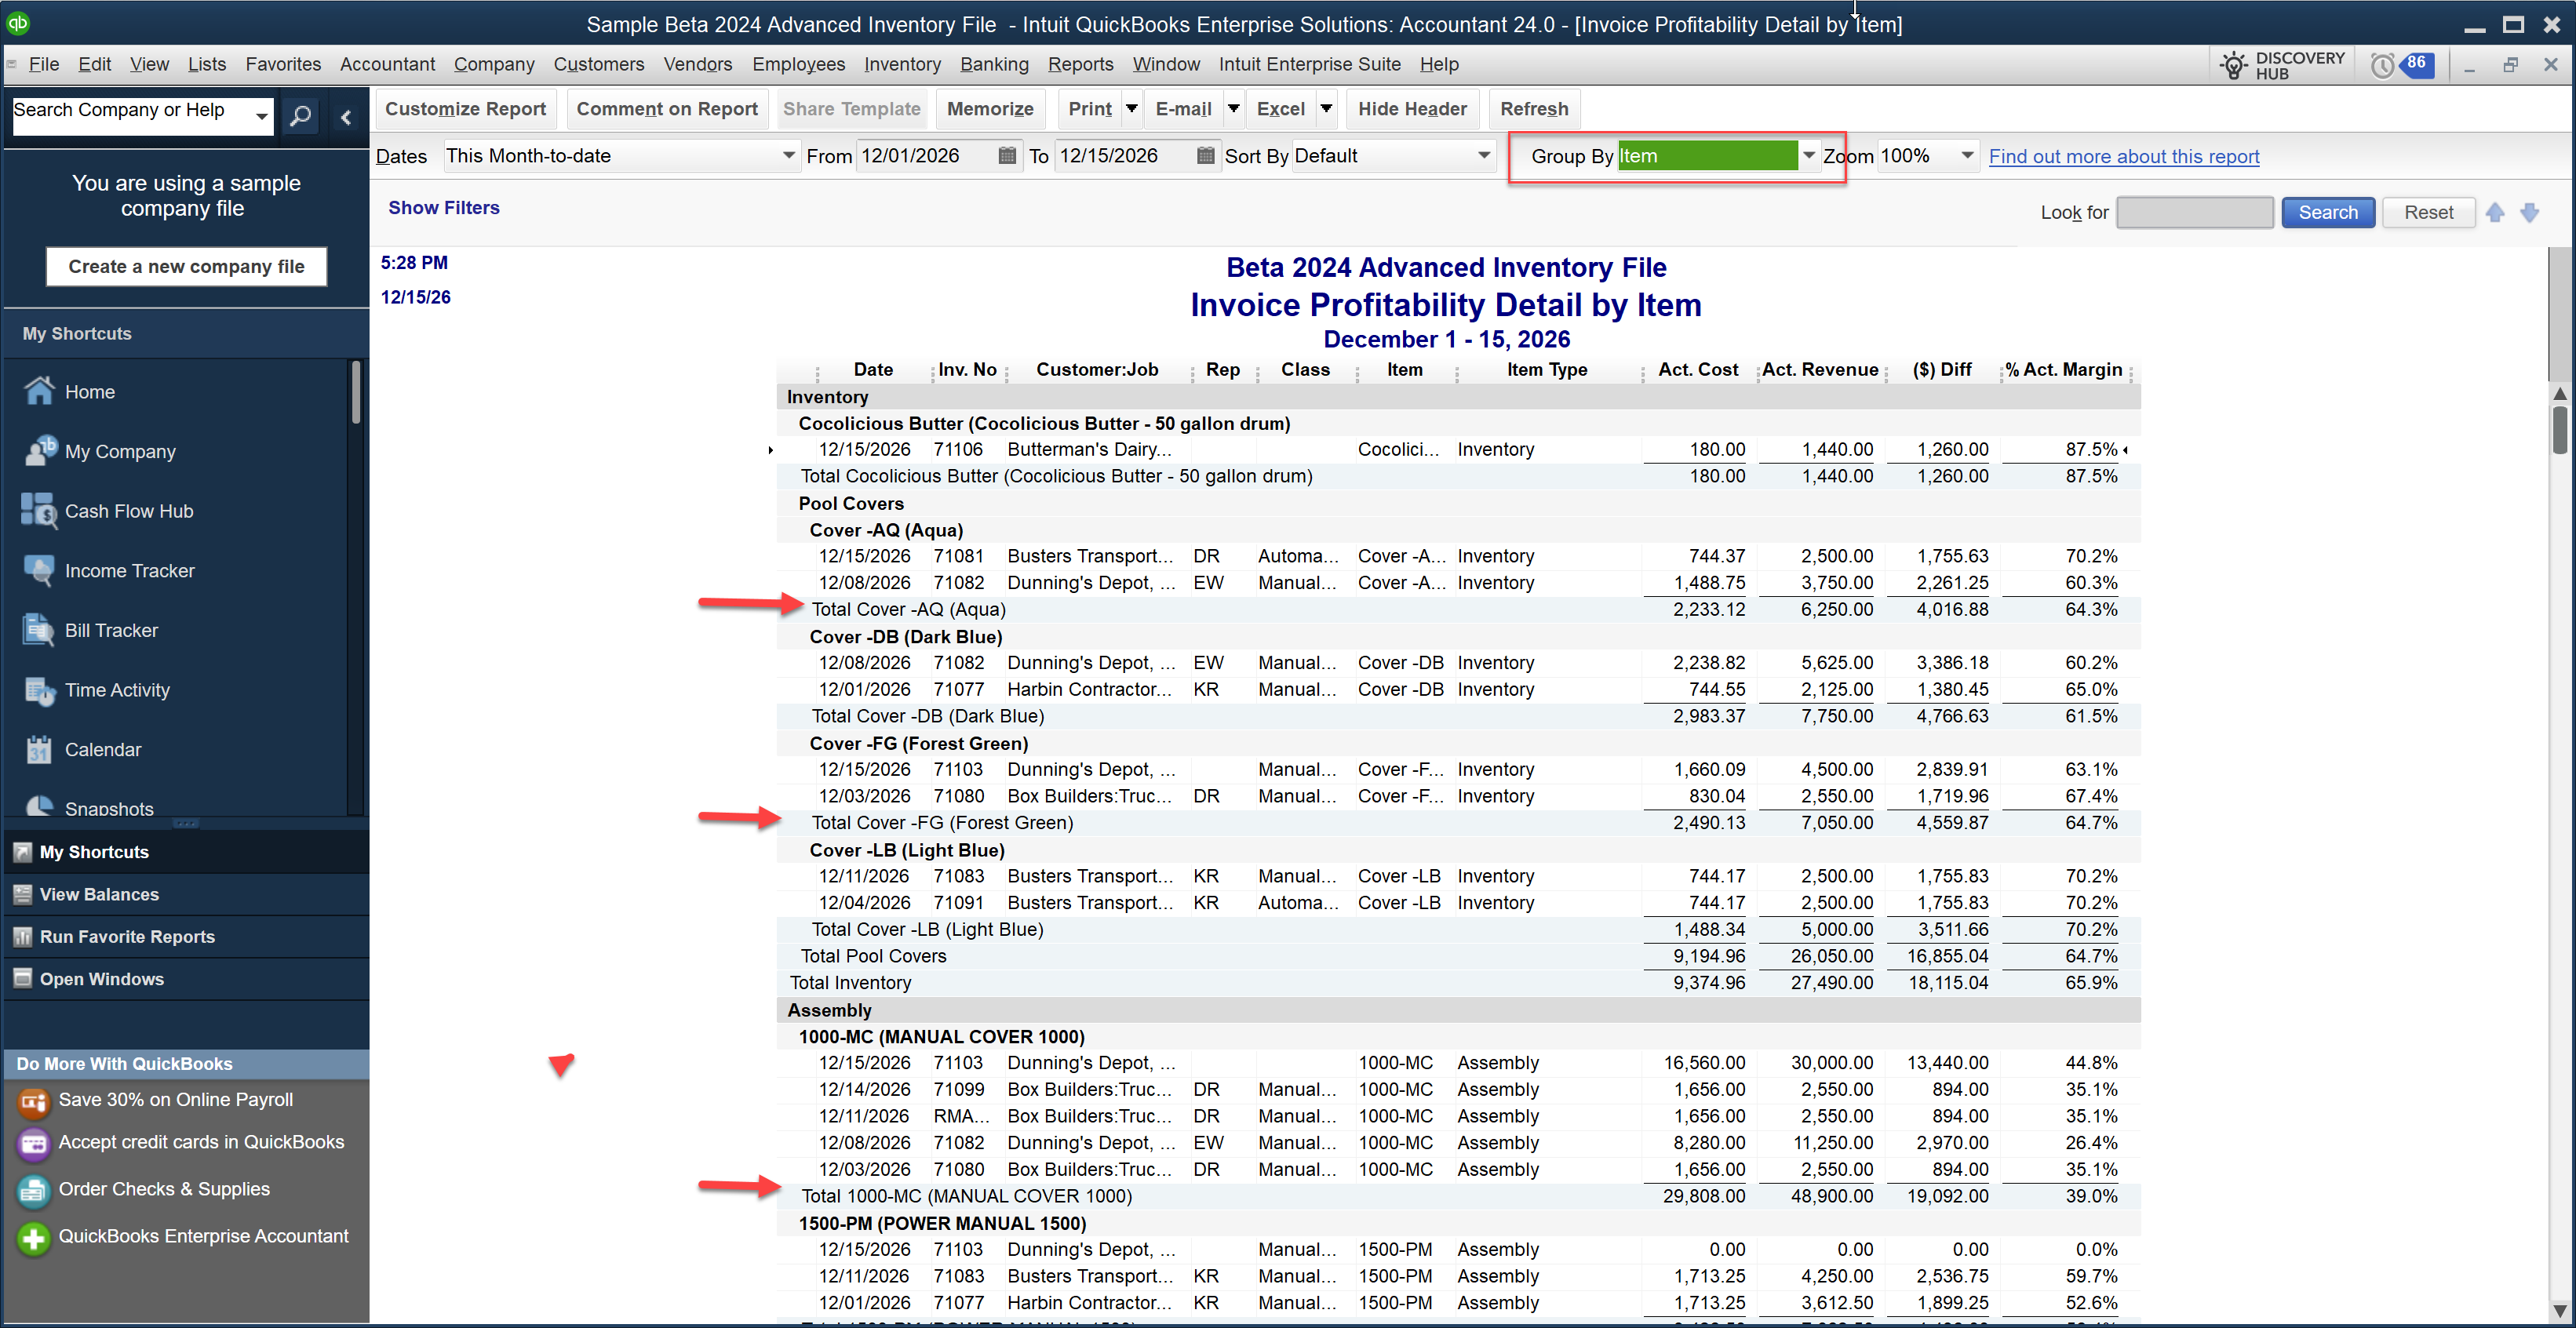Jump to the previous search result arrow
The width and height of the screenshot is (2576, 1328).
2494,212
